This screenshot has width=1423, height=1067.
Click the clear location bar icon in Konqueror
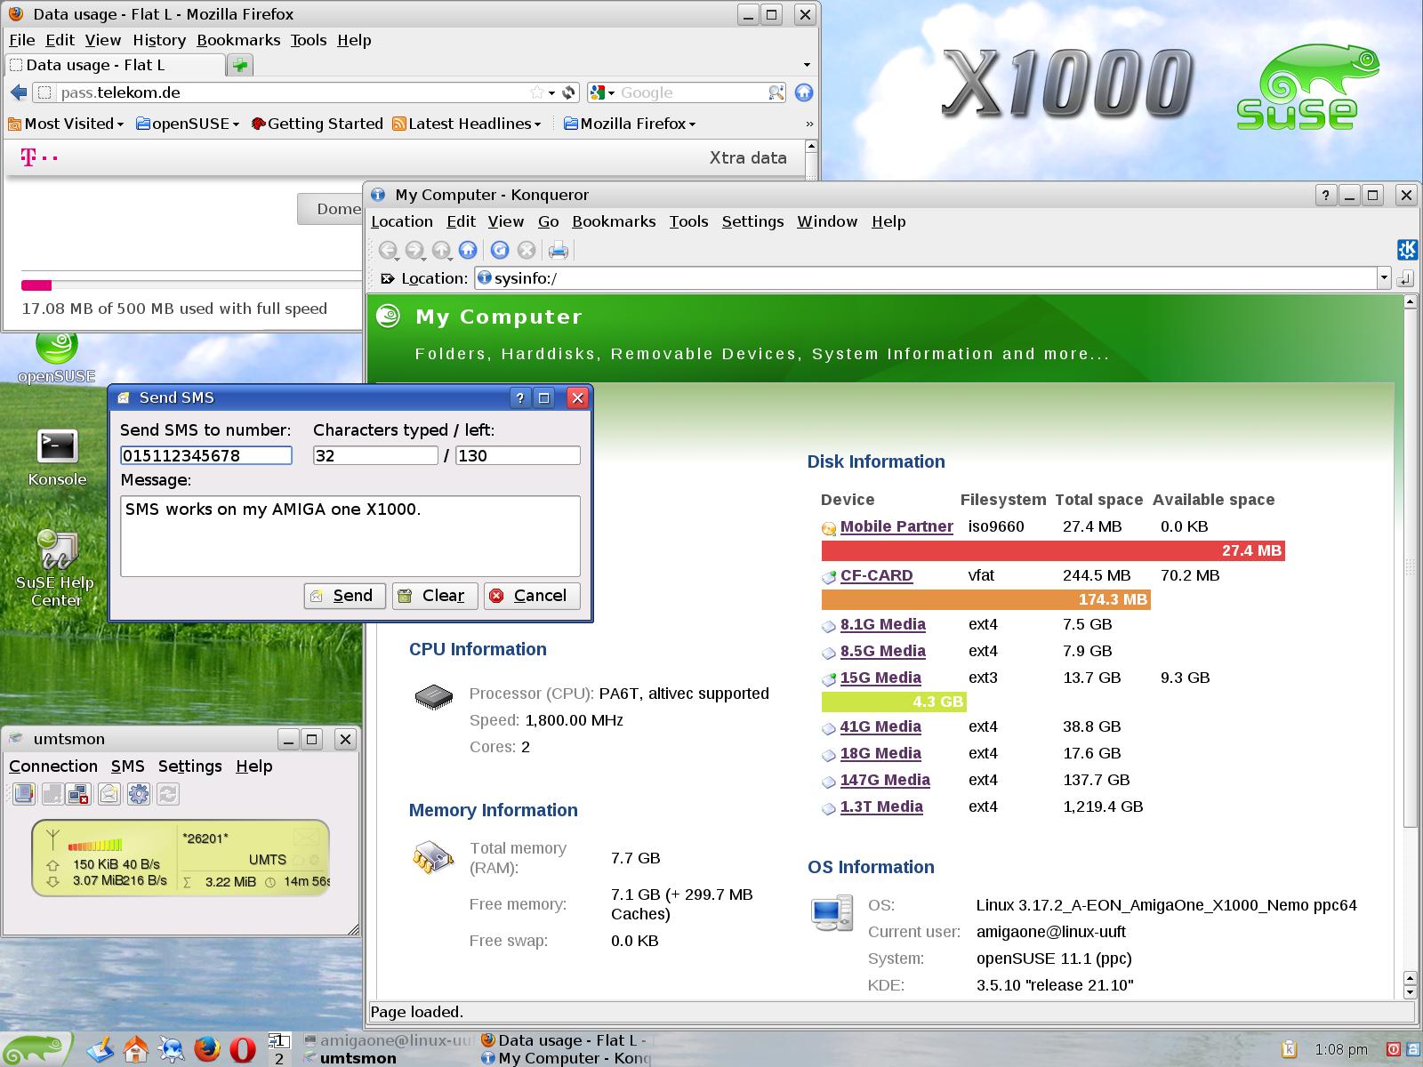tap(387, 278)
